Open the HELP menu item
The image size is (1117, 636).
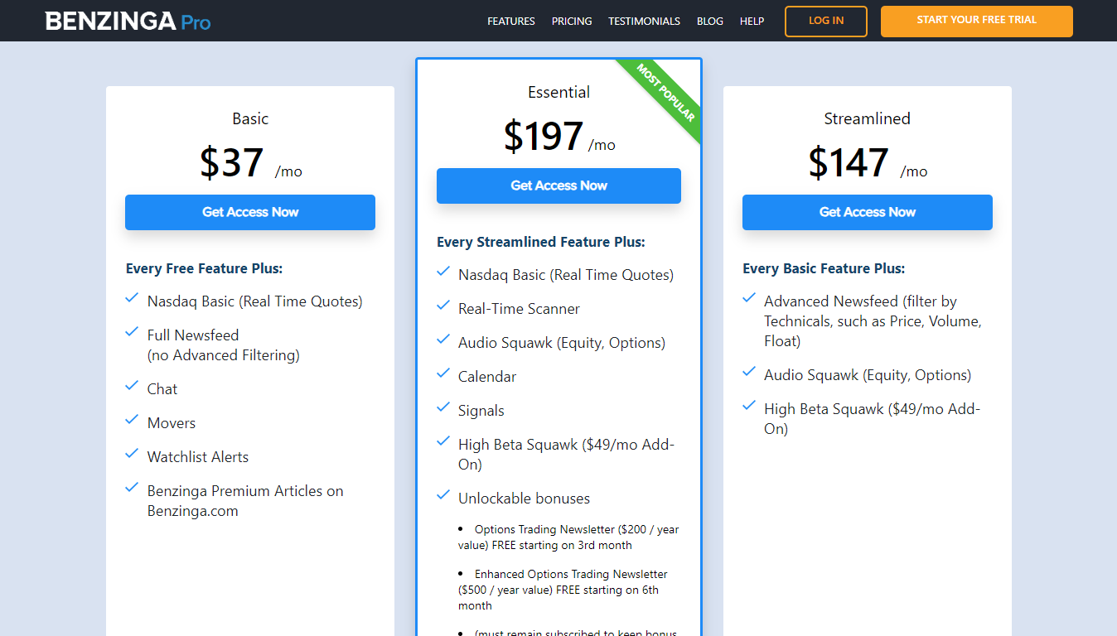752,21
